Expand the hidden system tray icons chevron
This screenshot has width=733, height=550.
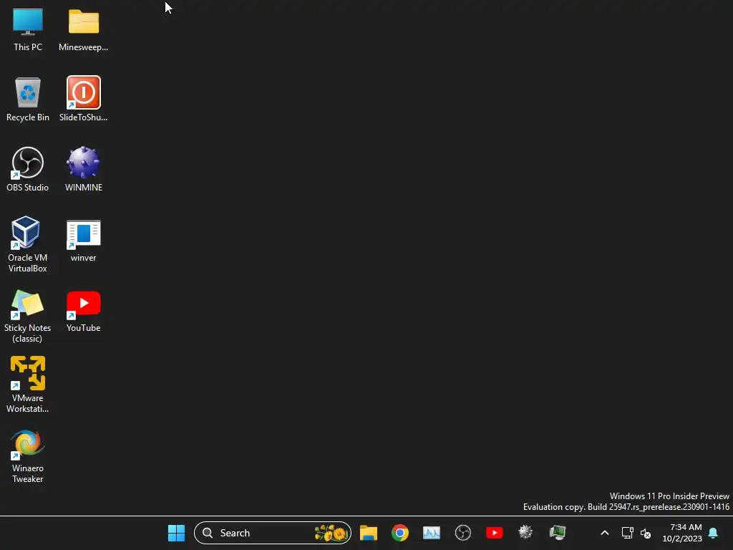point(604,533)
